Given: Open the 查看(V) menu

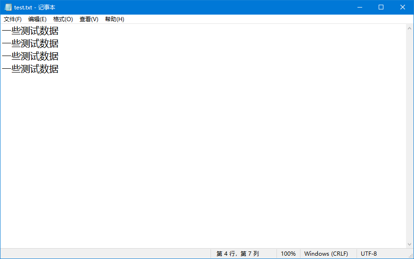Looking at the screenshot, I should [x=89, y=19].
